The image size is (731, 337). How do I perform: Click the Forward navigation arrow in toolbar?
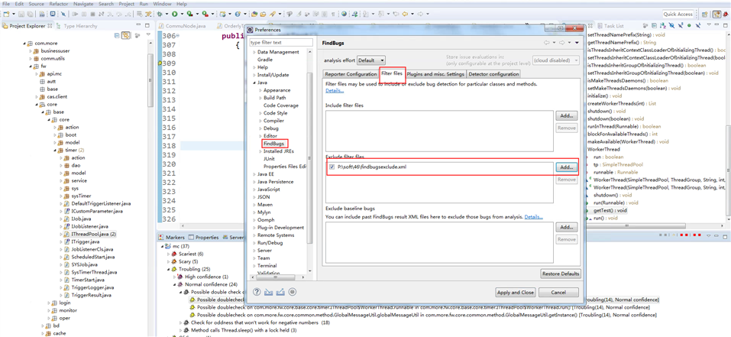coord(420,14)
